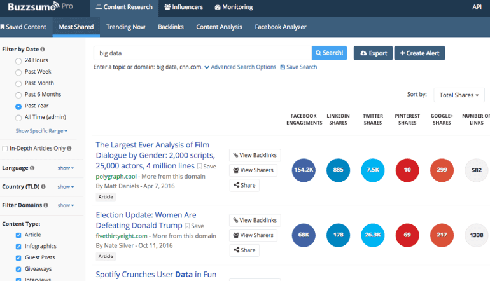Click links count circle showing 1338
This screenshot has width=490, height=281.
click(x=477, y=235)
